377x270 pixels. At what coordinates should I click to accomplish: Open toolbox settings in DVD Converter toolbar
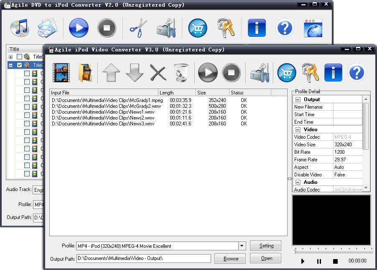(x=166, y=28)
